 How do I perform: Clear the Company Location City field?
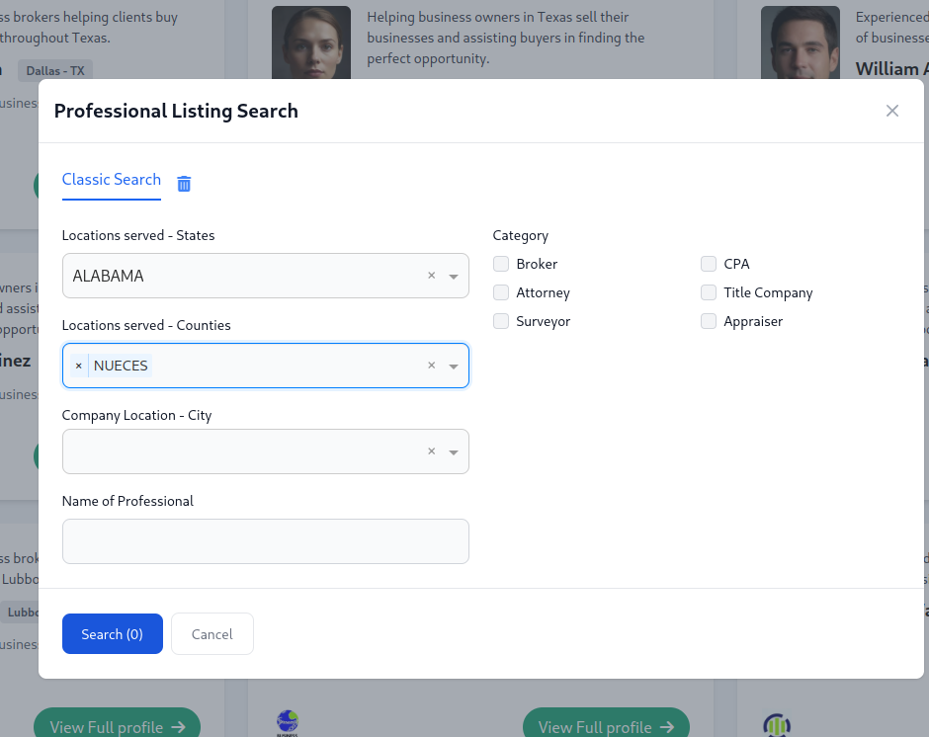[x=431, y=451]
